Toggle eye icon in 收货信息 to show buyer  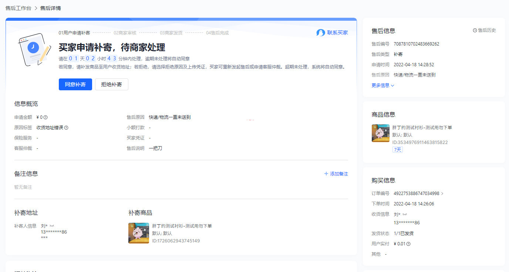point(405,214)
